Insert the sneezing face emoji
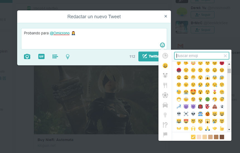Viewport: 240px width, 153px height. 215,99
